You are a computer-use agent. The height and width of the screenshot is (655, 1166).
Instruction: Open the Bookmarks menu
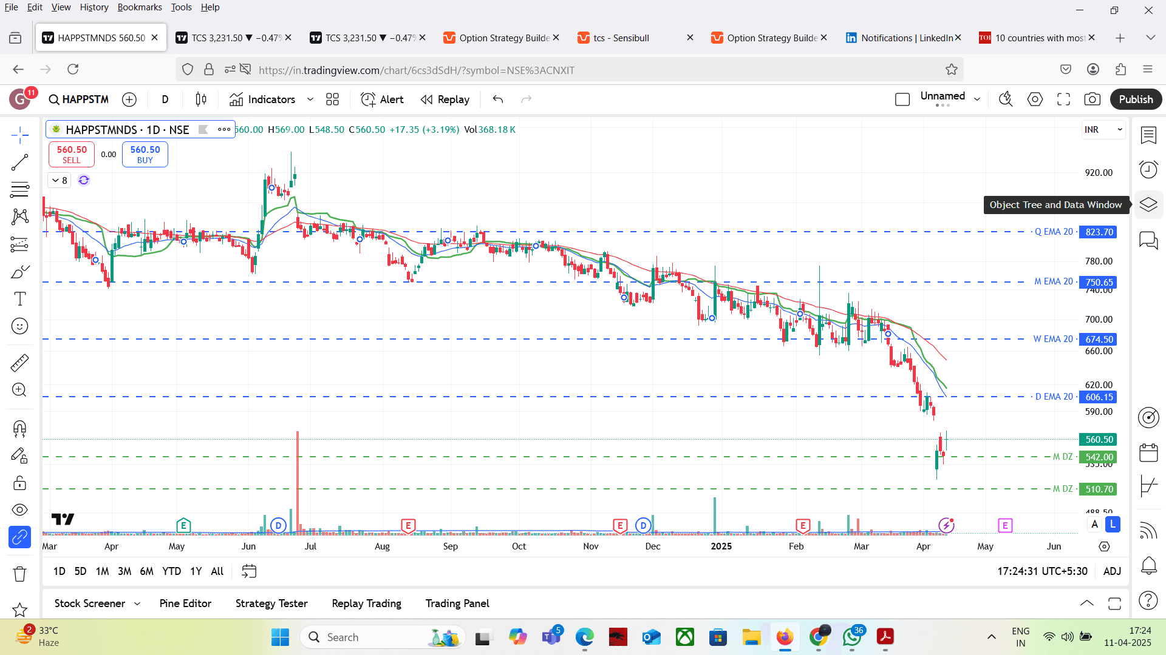140,7
